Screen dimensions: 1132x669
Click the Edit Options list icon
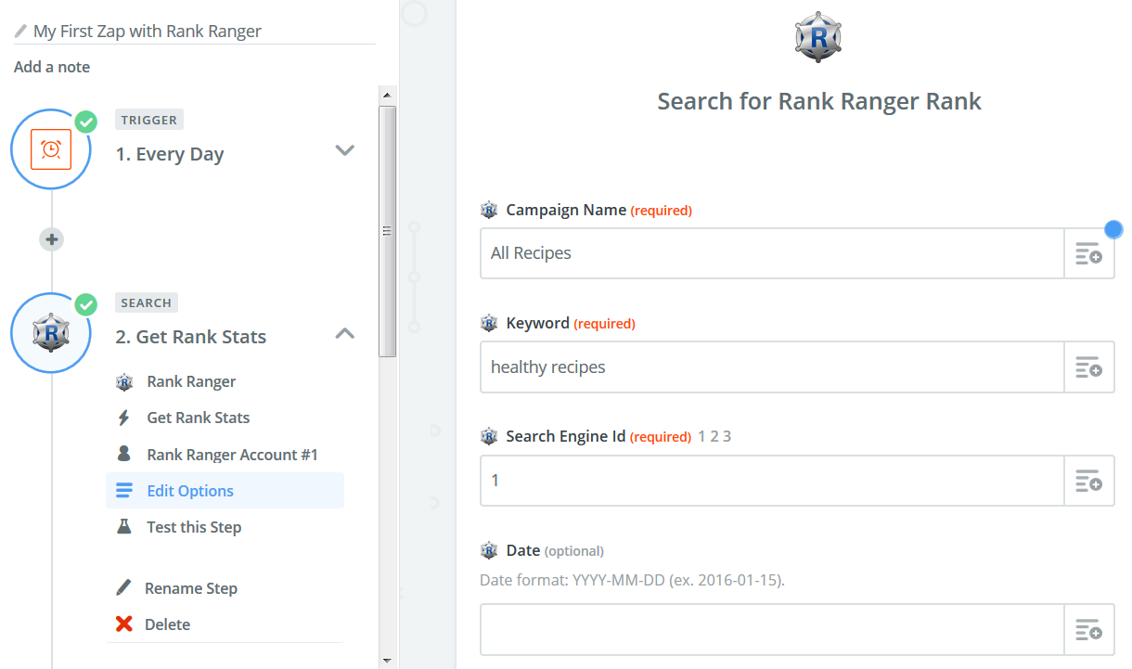[x=123, y=491]
